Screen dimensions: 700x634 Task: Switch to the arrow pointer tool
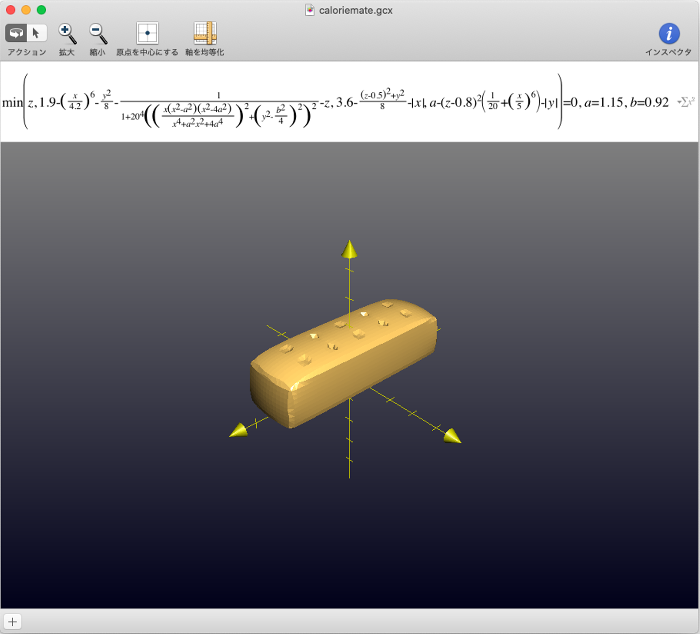point(36,33)
